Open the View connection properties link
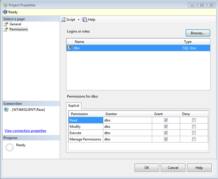Screen dimensions: 218x179 [x=25, y=131]
